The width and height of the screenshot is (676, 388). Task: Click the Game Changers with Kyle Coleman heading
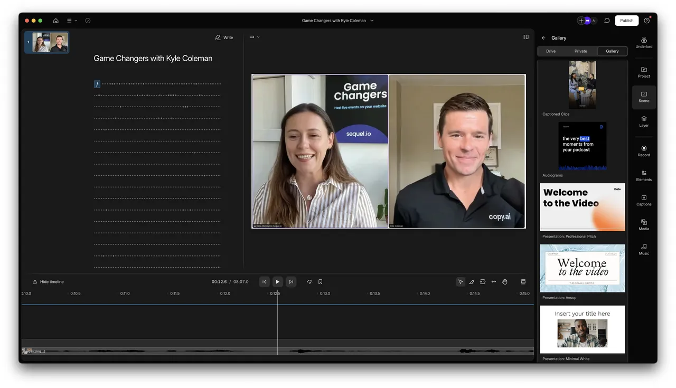153,59
